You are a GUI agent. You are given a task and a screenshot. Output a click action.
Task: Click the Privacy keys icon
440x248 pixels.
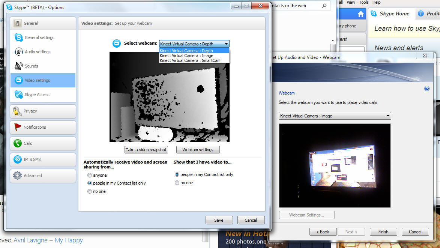[17, 111]
